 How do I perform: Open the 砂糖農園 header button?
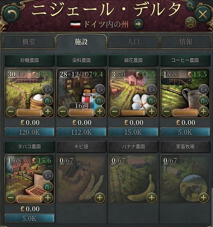click(30, 60)
